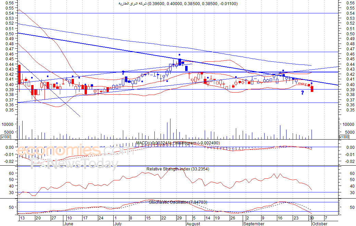Click the 5000 volume value on the right axis

click(349, 132)
